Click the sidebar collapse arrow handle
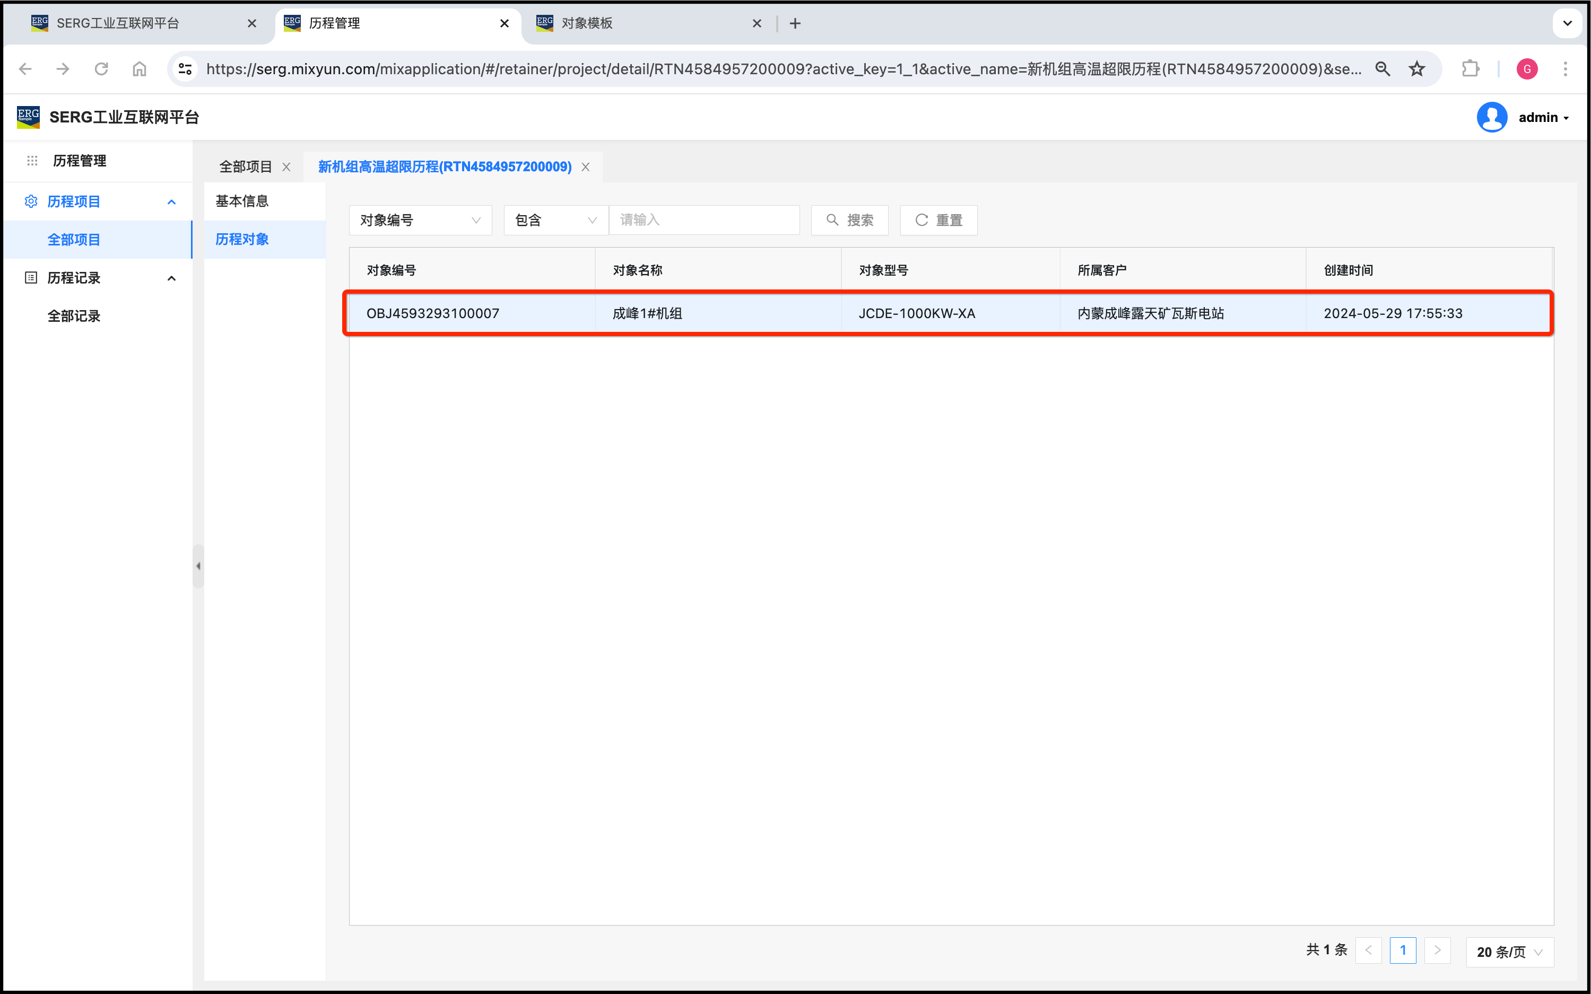This screenshot has height=994, width=1591. (198, 566)
